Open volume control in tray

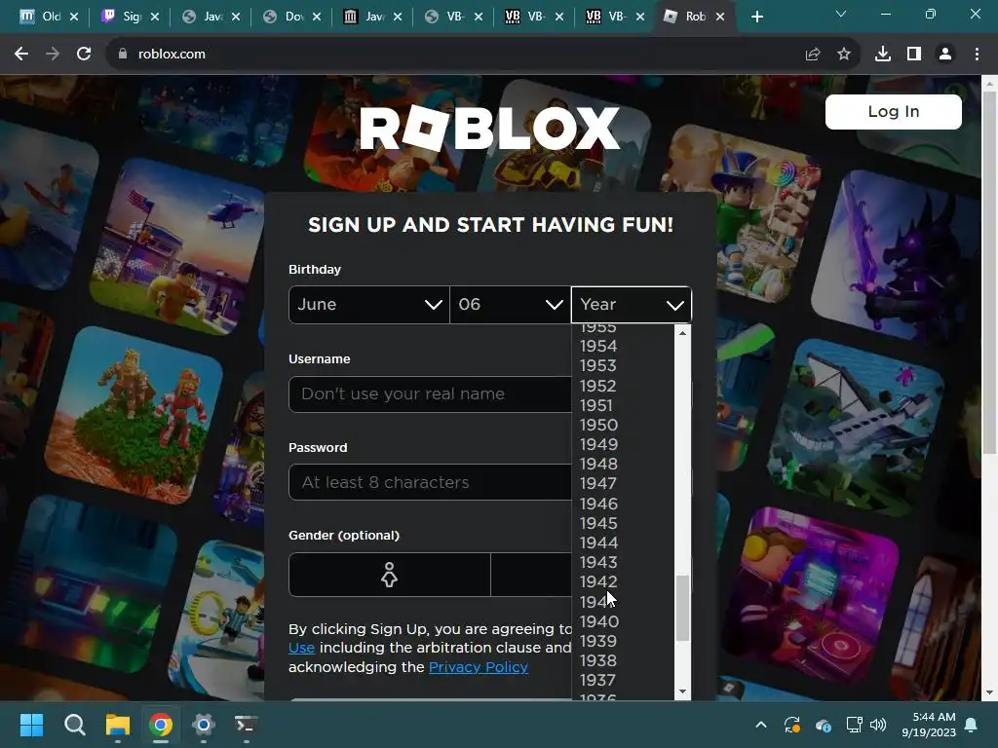(x=878, y=725)
